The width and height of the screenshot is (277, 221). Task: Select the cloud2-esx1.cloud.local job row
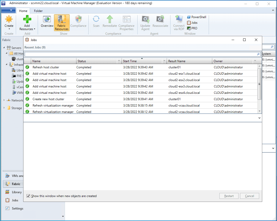pyautogui.click(x=141, y=73)
